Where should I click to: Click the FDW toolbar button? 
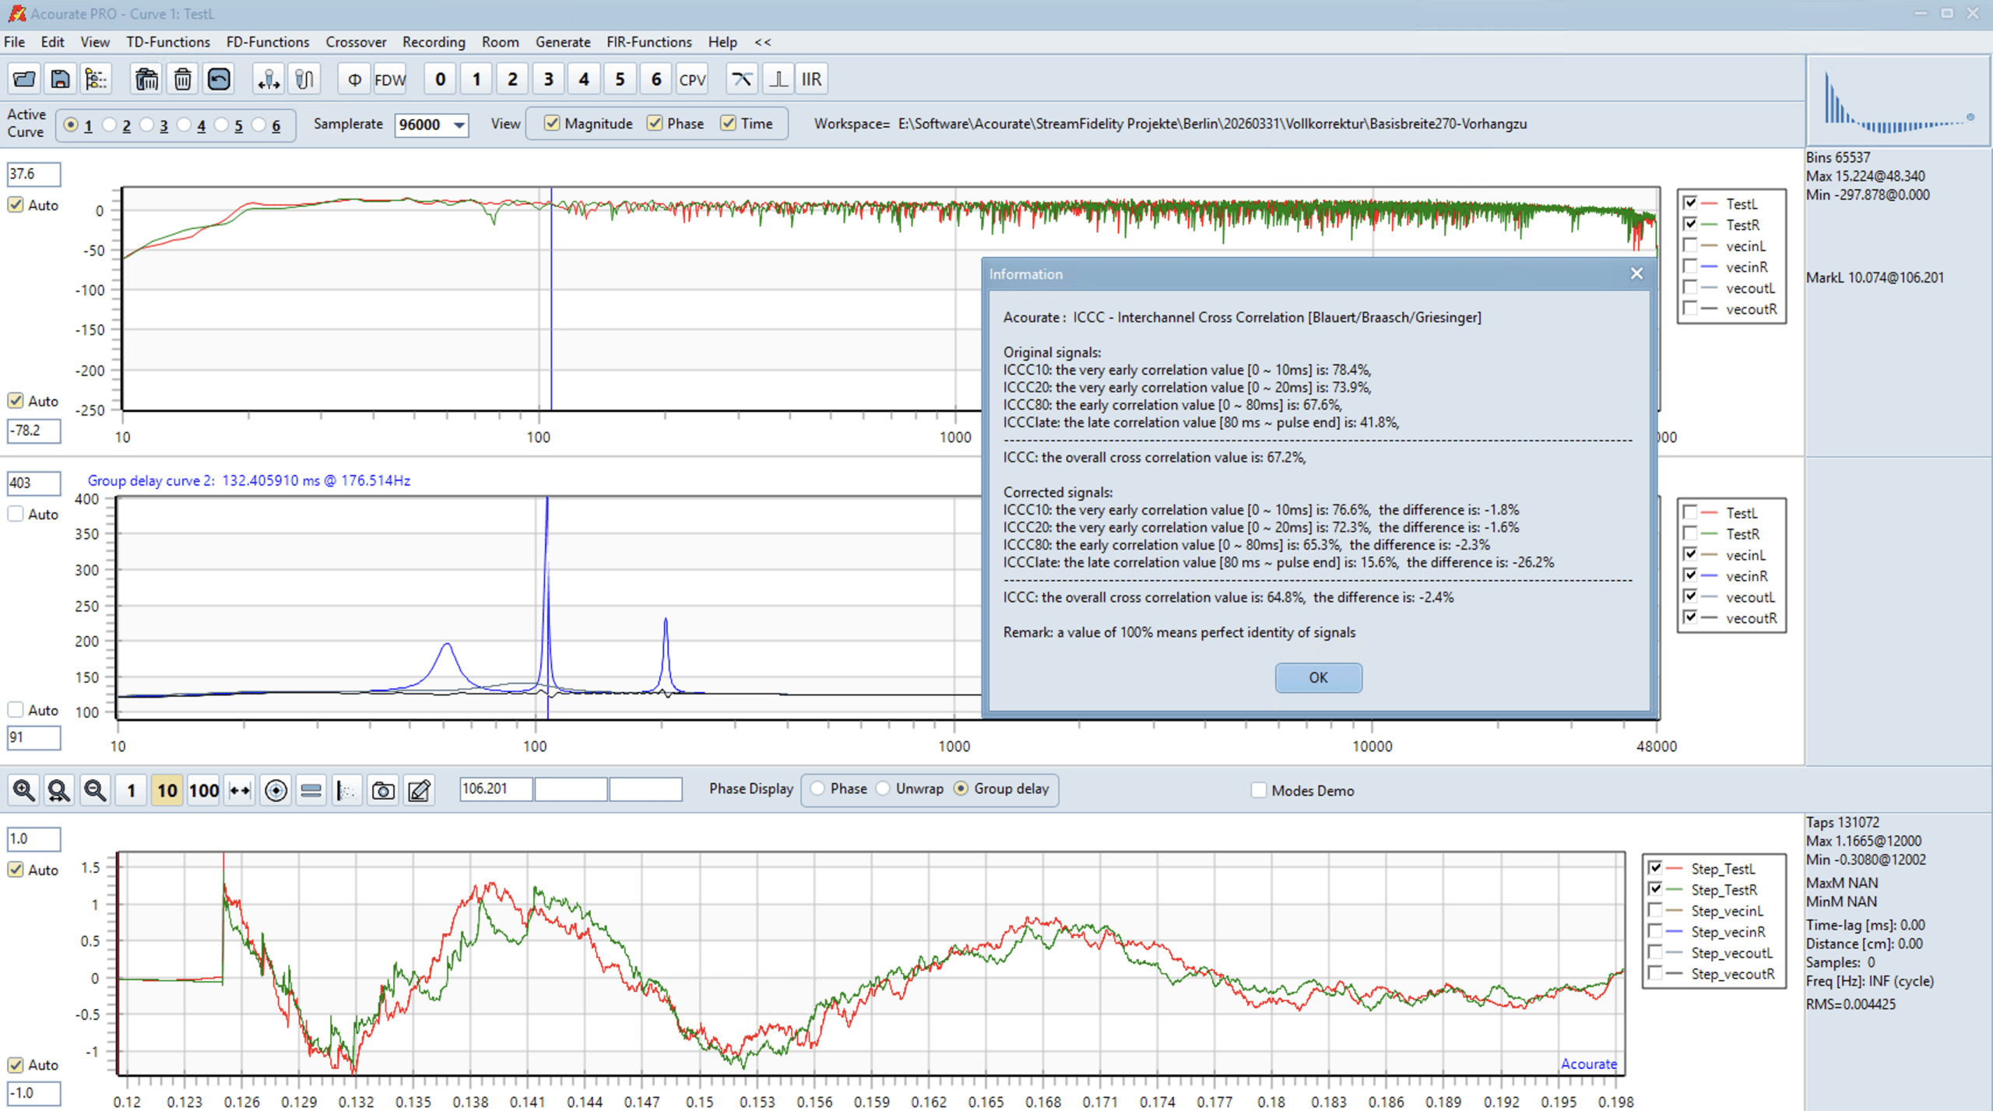pos(389,79)
